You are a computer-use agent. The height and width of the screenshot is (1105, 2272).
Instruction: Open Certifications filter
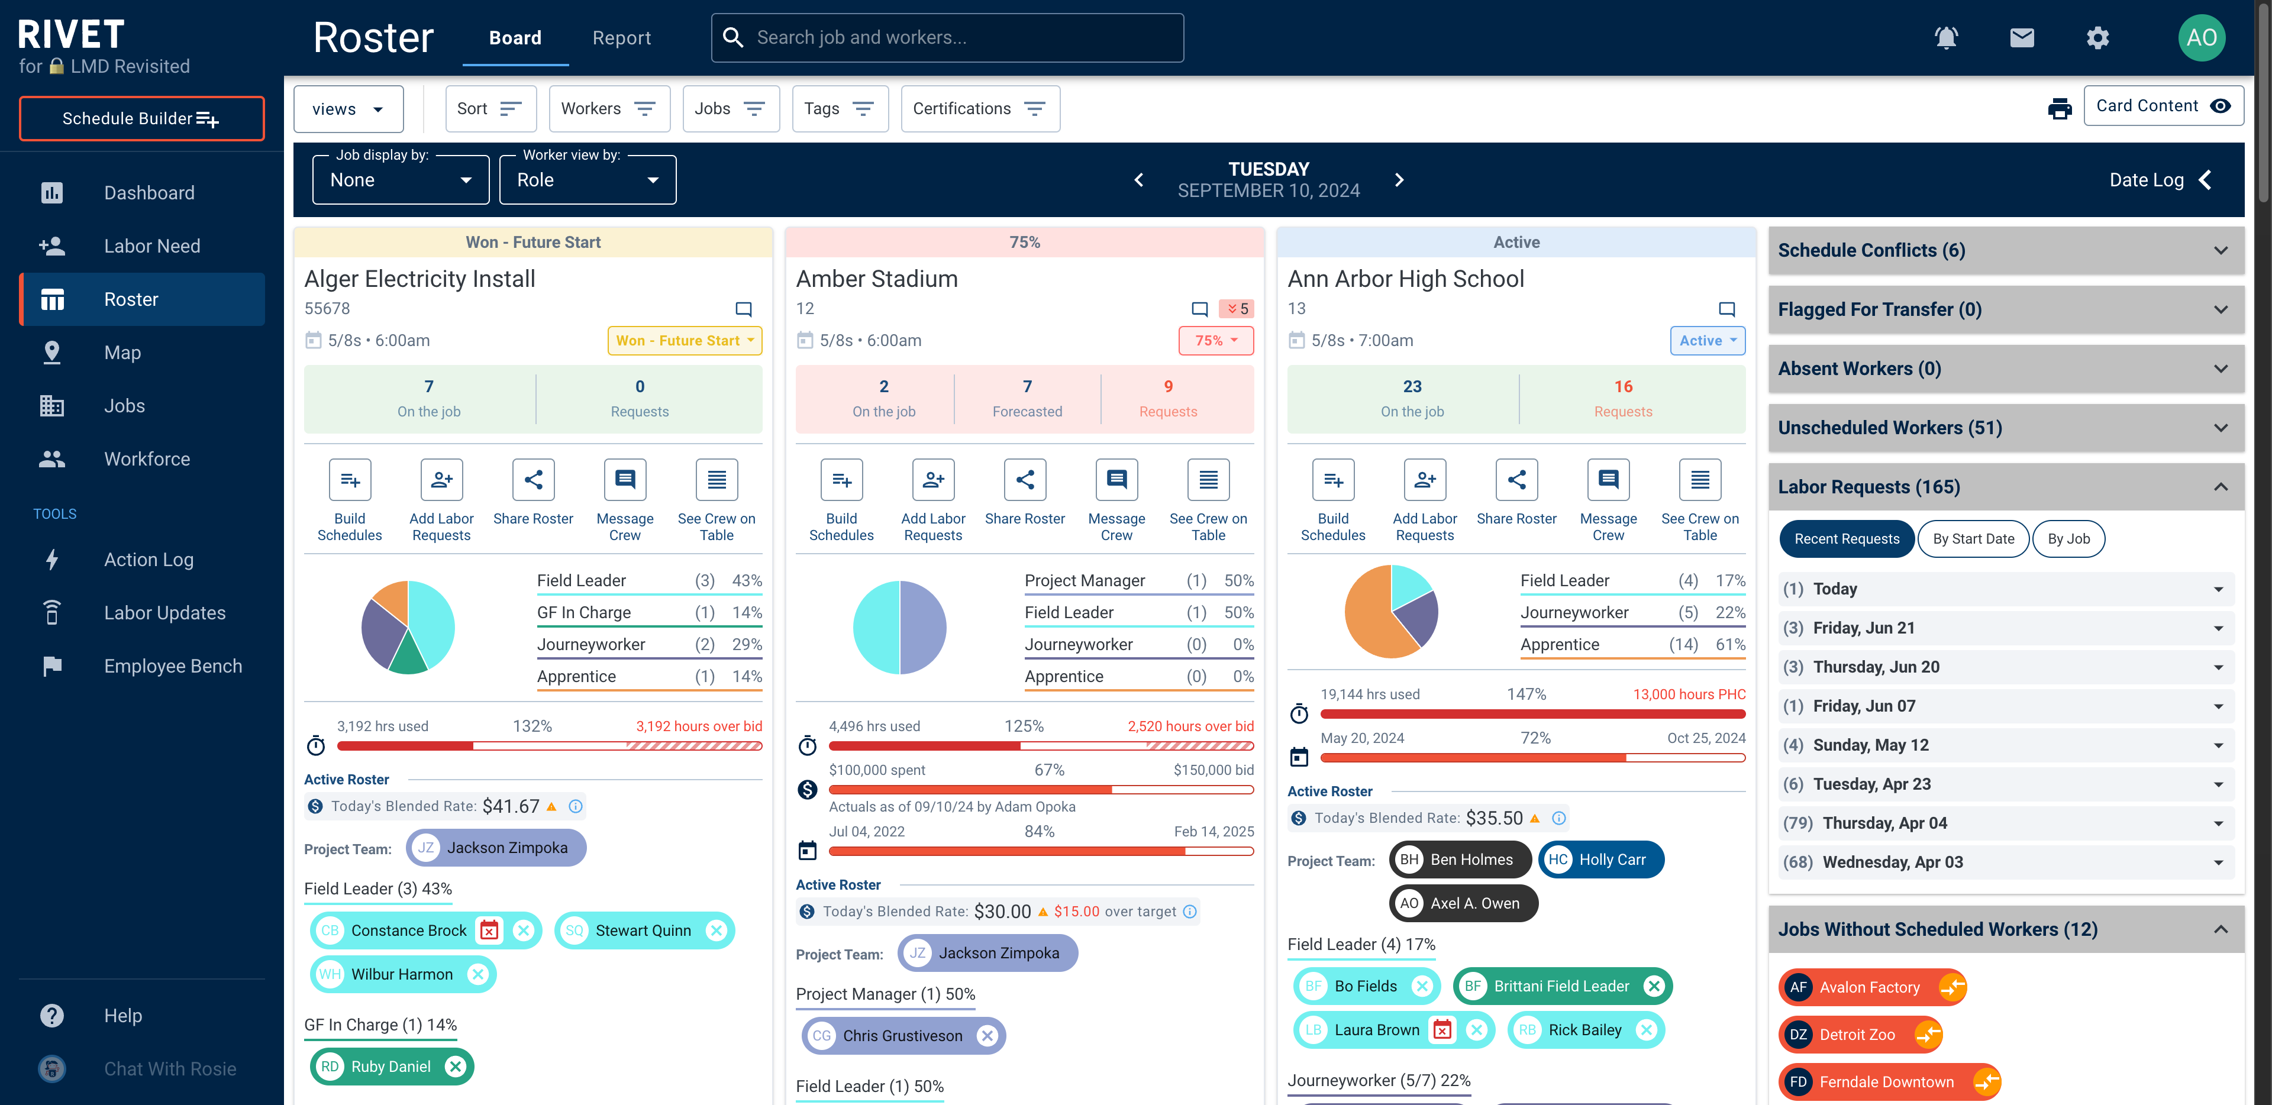(x=980, y=108)
